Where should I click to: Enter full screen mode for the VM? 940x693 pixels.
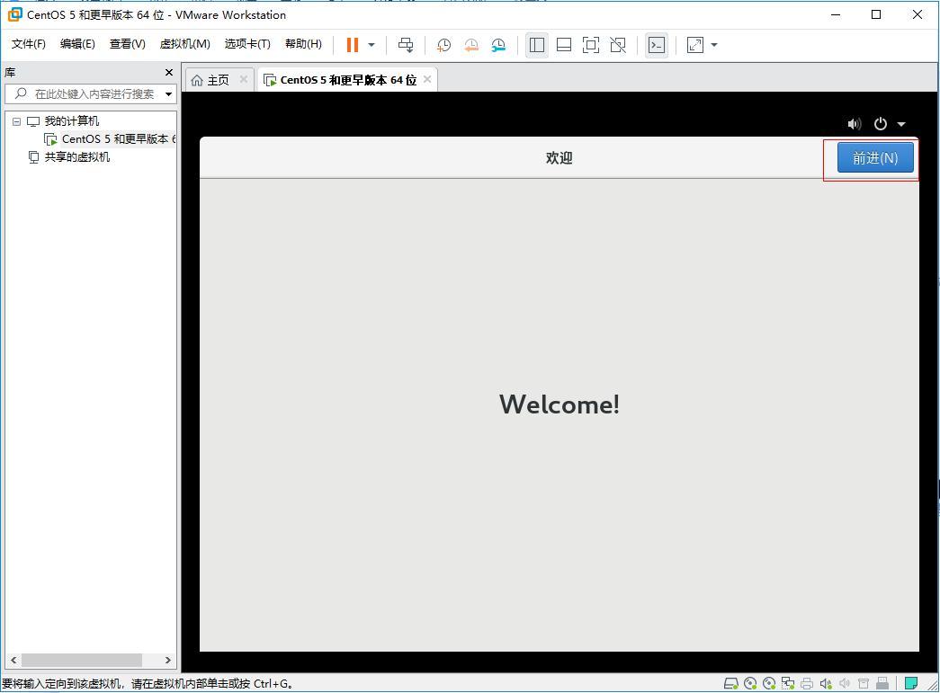pyautogui.click(x=590, y=44)
